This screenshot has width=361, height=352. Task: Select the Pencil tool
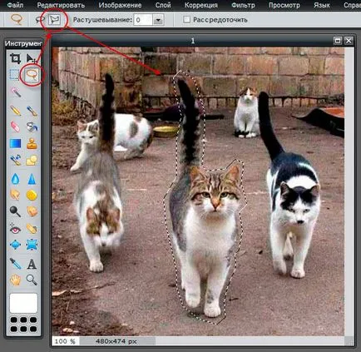(x=16, y=111)
